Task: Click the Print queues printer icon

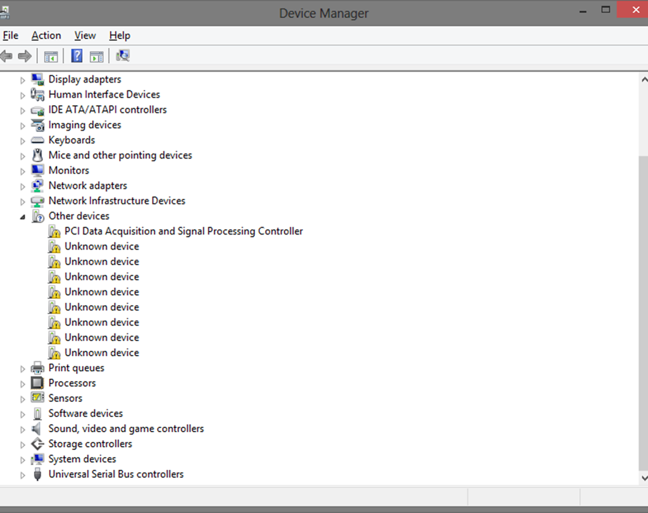Action: (x=37, y=368)
